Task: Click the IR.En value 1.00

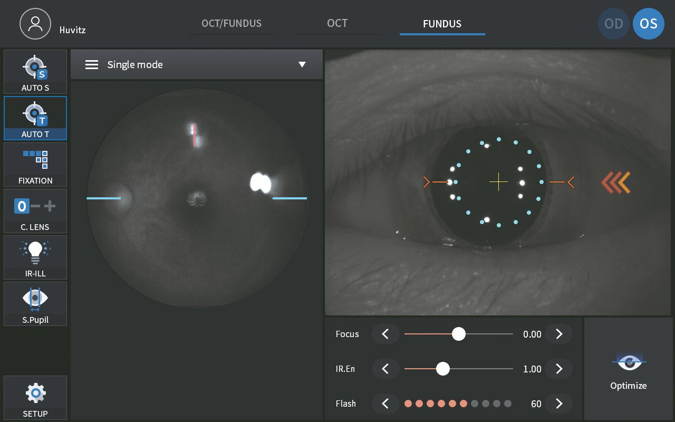Action: pyautogui.click(x=532, y=369)
